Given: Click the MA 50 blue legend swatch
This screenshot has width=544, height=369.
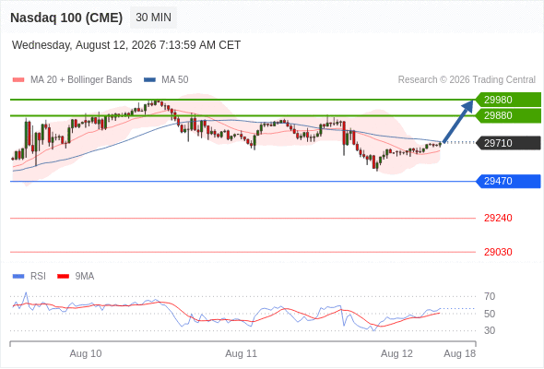Looking at the screenshot, I should click(x=150, y=80).
